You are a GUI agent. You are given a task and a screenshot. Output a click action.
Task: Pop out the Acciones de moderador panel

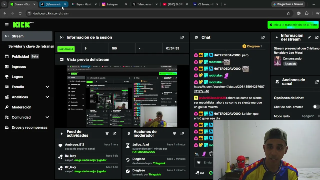click(x=182, y=133)
